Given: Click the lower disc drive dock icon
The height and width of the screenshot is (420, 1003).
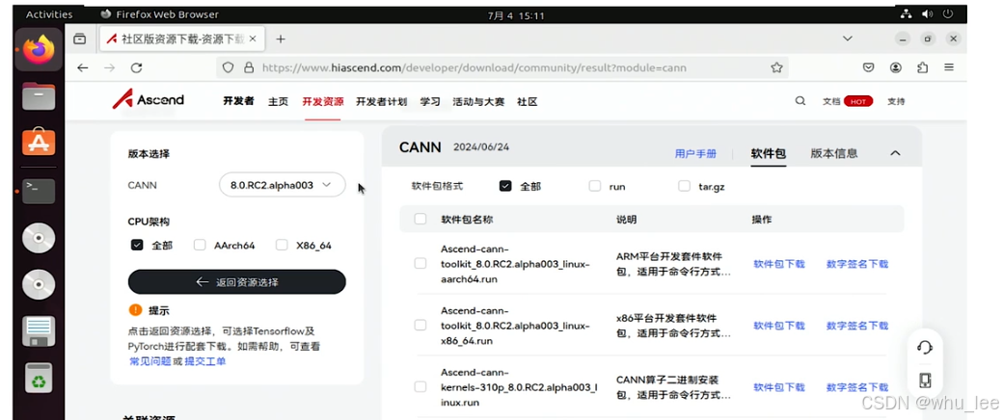Looking at the screenshot, I should pos(39,284).
